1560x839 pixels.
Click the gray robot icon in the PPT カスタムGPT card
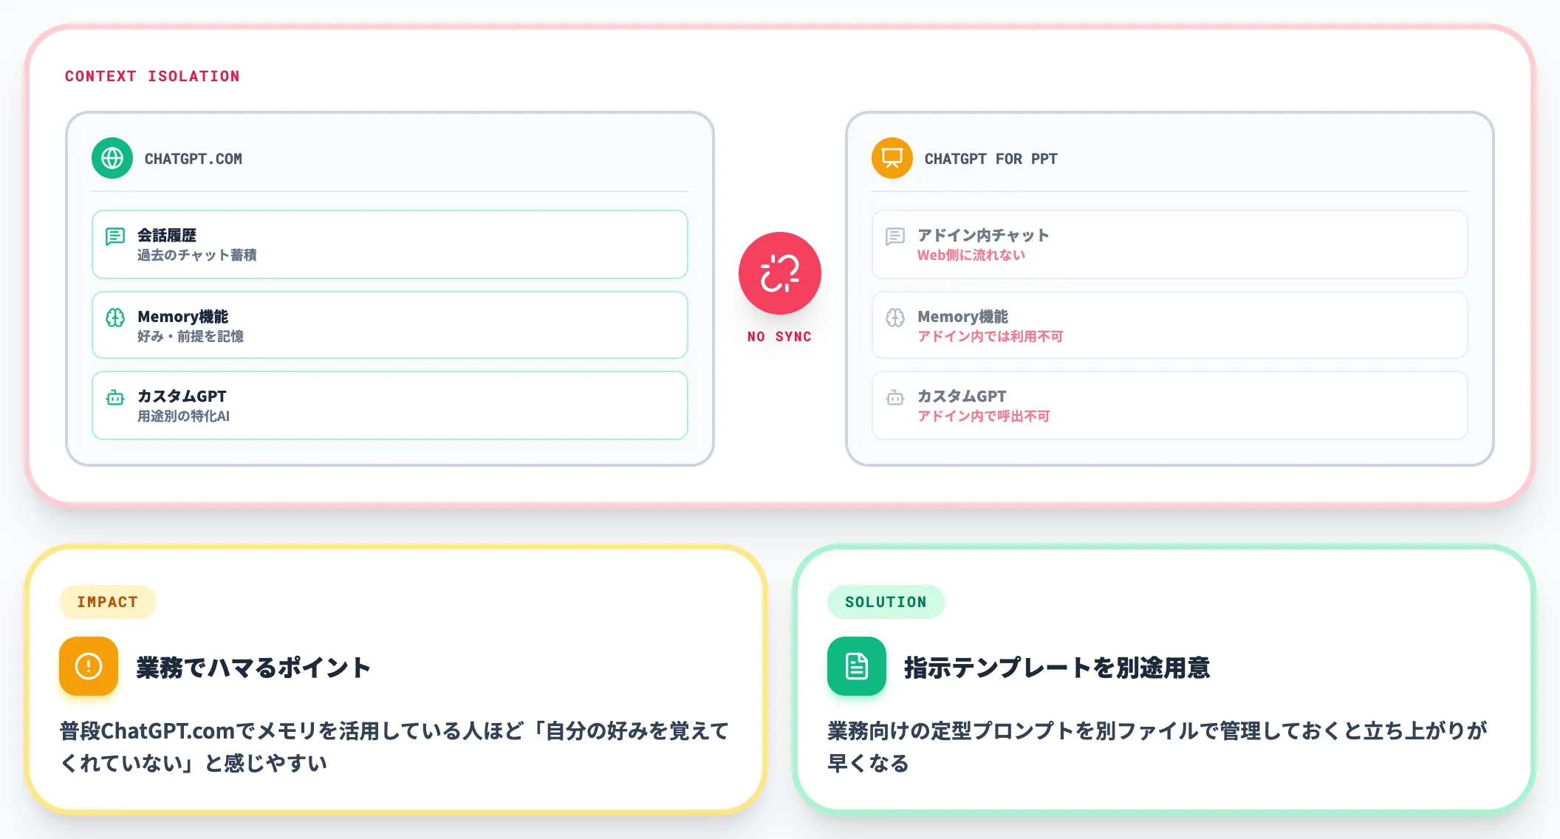[895, 397]
